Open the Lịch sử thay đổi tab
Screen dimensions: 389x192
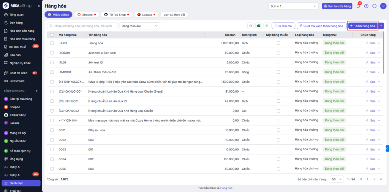(174, 15)
